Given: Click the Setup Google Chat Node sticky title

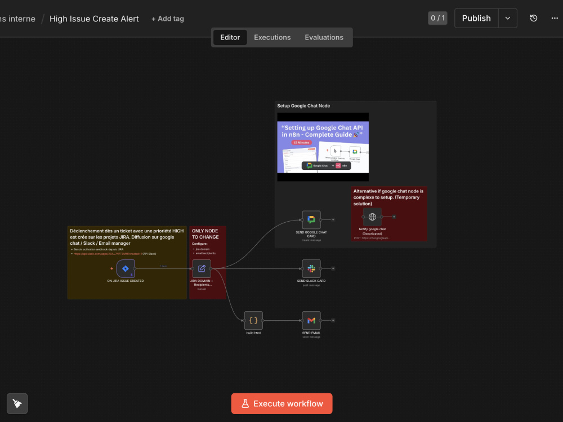Looking at the screenshot, I should point(303,106).
